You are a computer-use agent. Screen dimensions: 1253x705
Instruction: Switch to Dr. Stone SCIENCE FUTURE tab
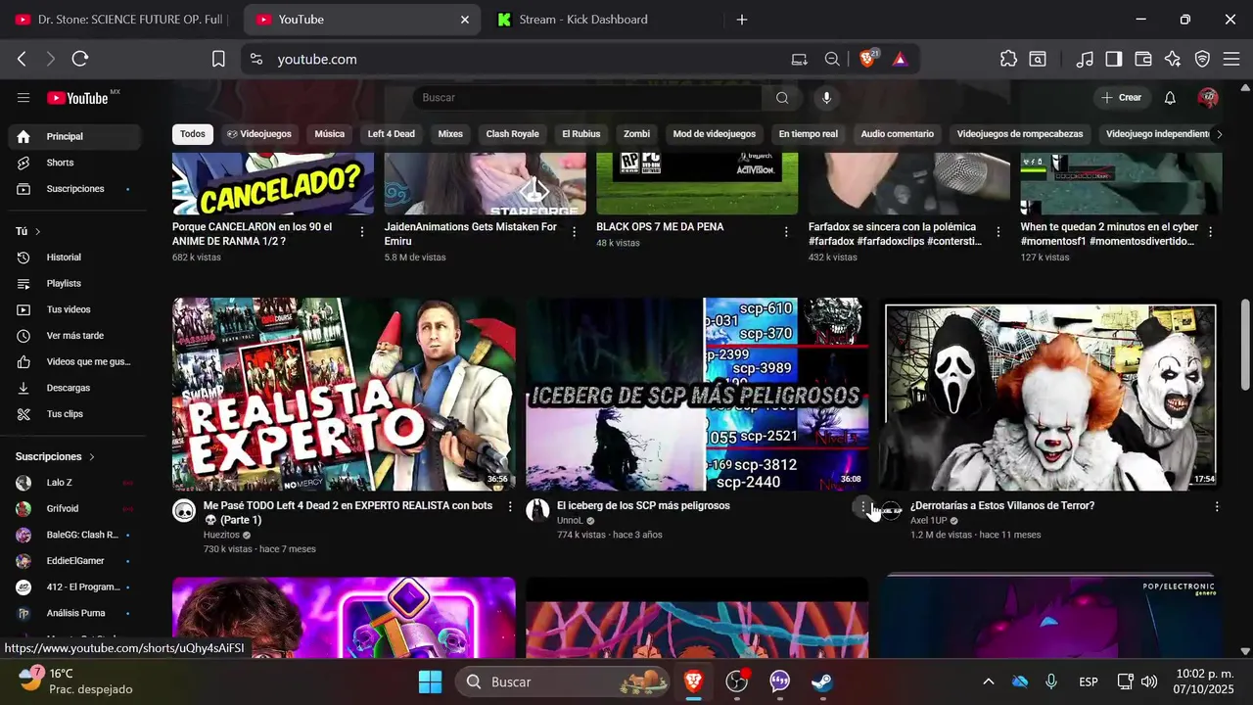(119, 20)
